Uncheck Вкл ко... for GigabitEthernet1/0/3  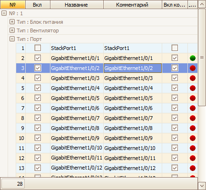tap(175, 78)
